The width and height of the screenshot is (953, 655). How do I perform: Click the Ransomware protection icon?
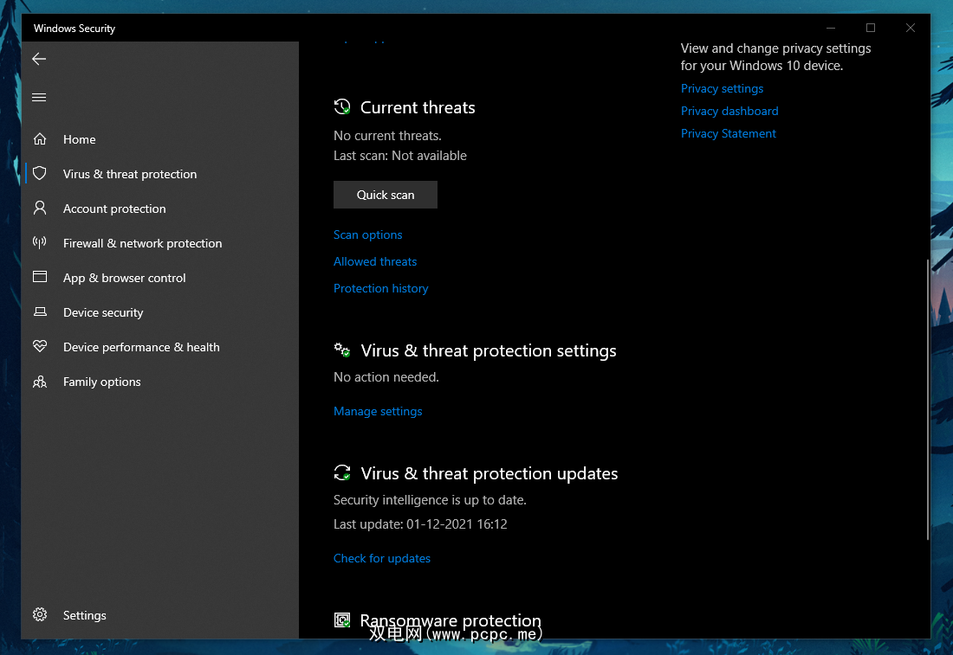(x=342, y=620)
